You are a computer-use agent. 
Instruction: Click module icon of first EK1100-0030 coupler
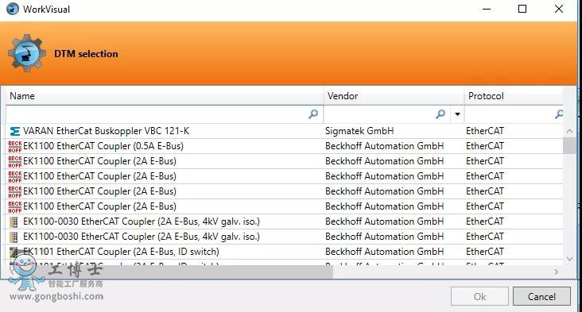[x=14, y=222]
